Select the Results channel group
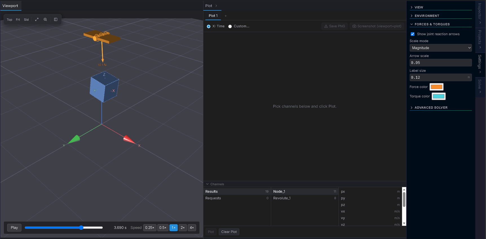 (x=237, y=191)
